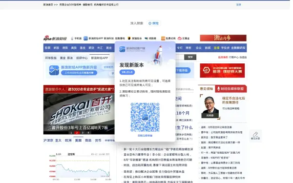Open headline 在淘宝上购买小米智能门锁
The height and width of the screenshot is (183, 293).
(152, 177)
